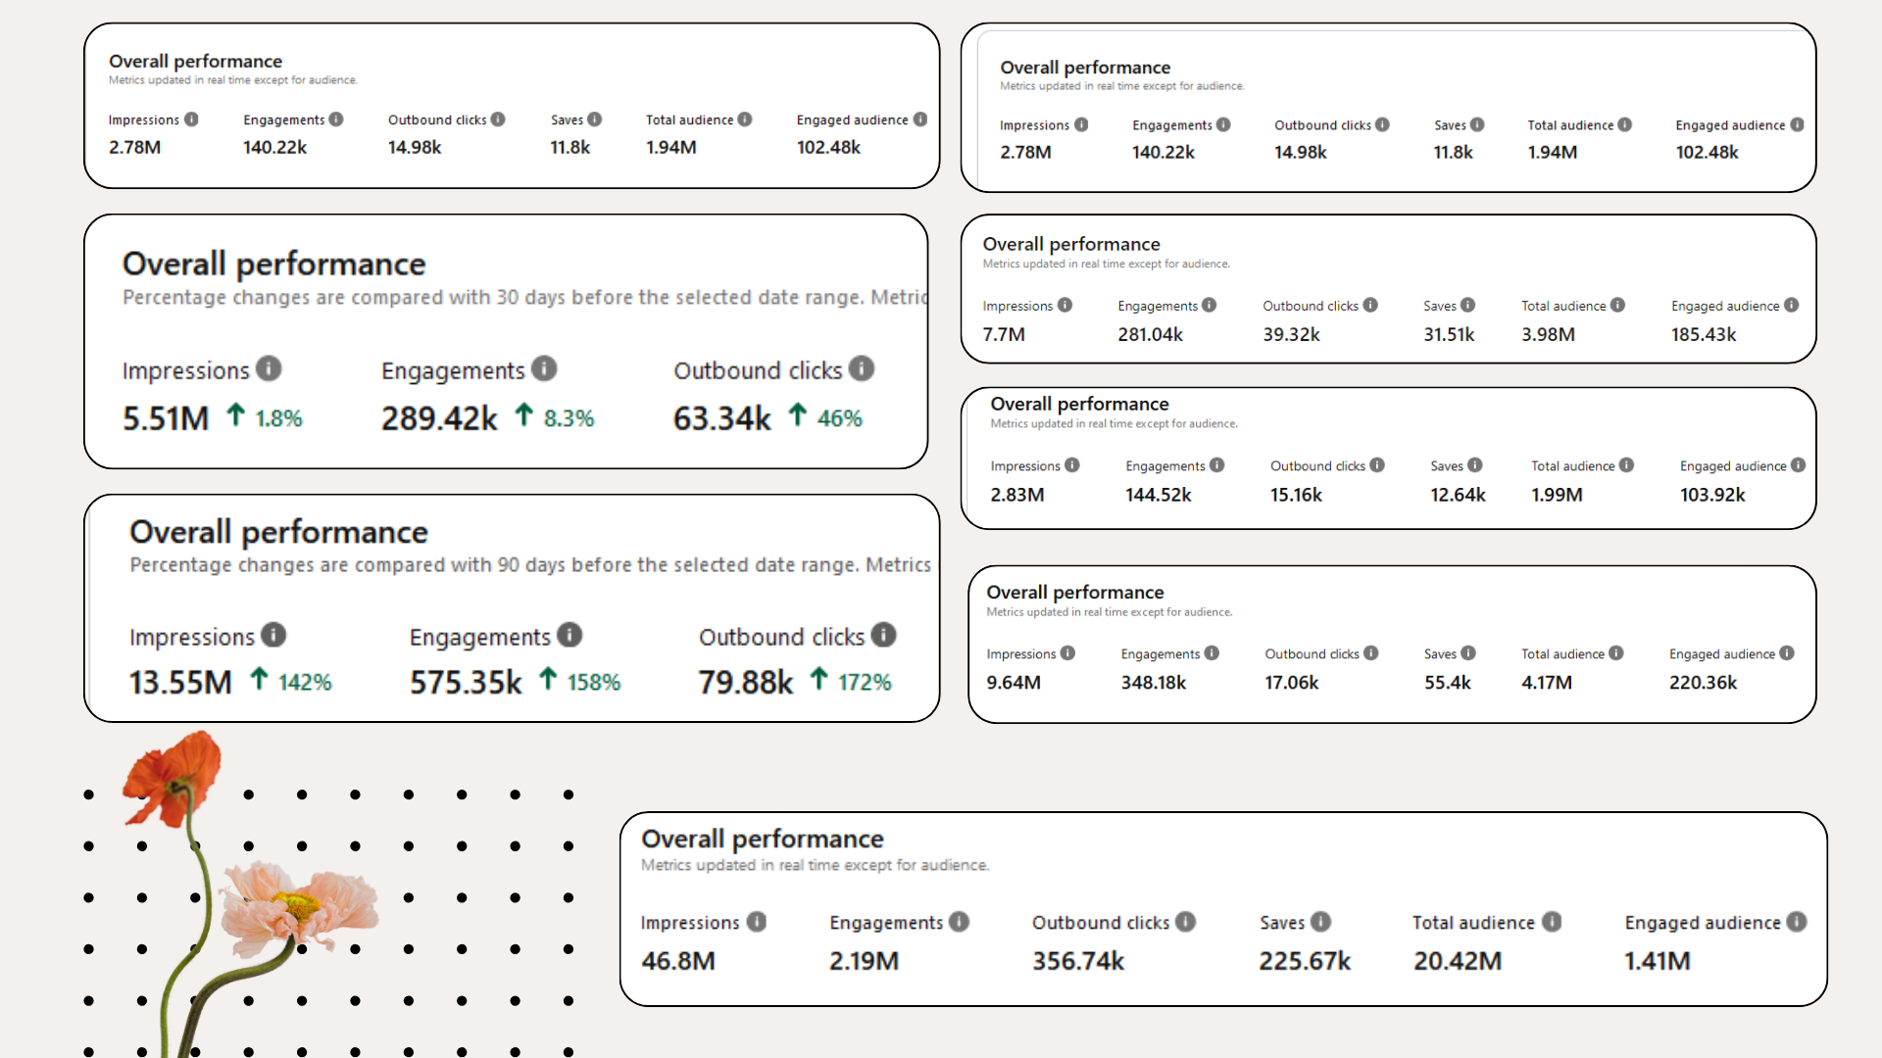This screenshot has height=1058, width=1882.
Task: Click info icon next to 46.8M Impressions
Action: click(756, 922)
